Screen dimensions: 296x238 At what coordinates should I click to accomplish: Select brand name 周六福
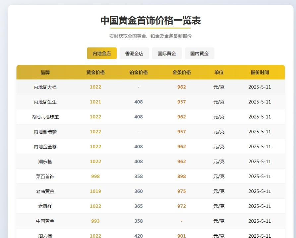click(45, 236)
